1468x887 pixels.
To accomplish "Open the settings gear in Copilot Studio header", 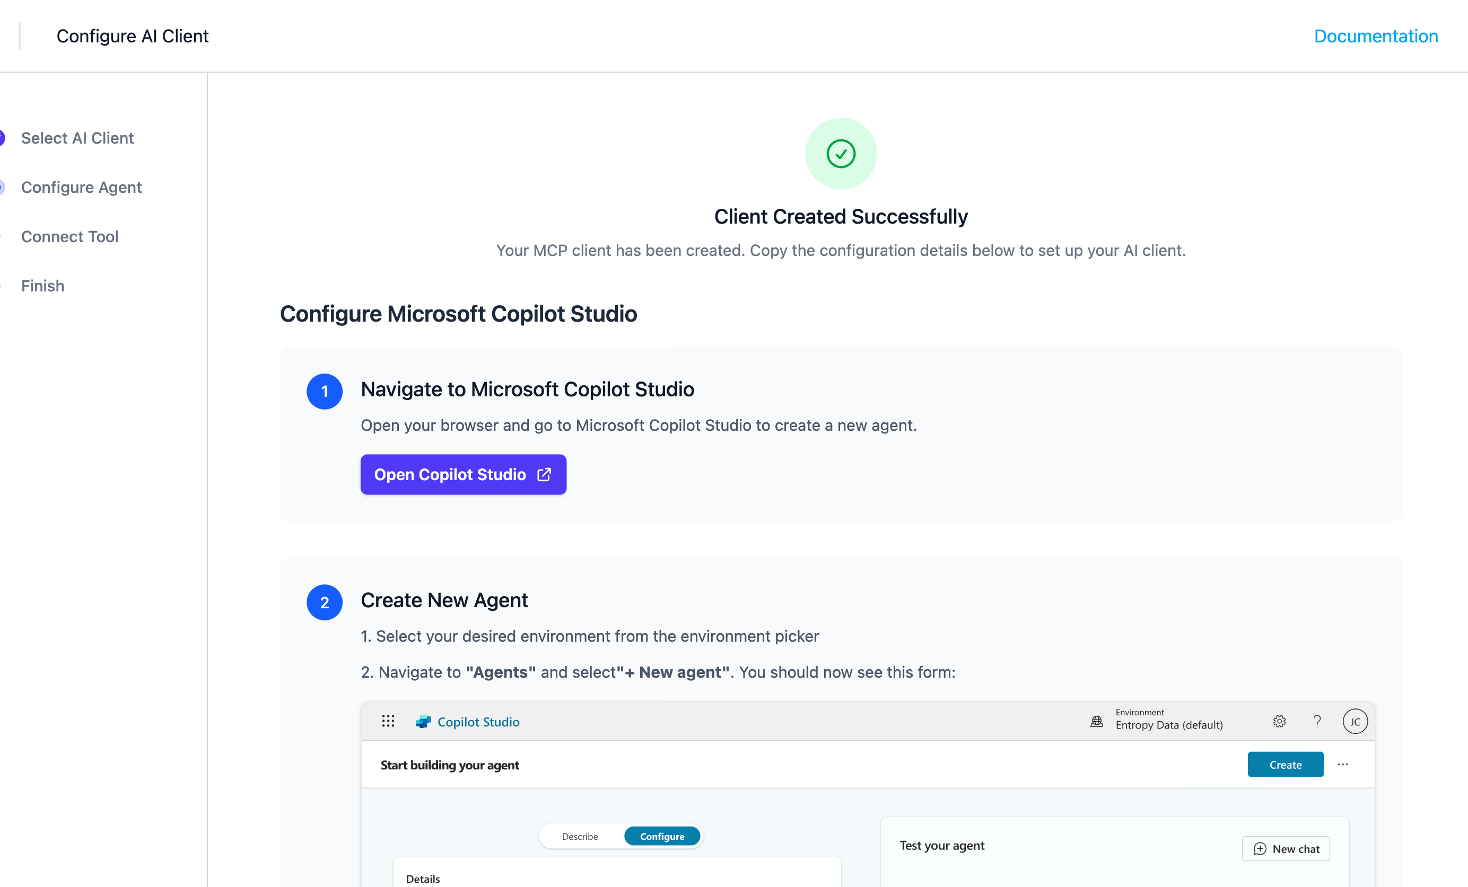I will pos(1280,721).
